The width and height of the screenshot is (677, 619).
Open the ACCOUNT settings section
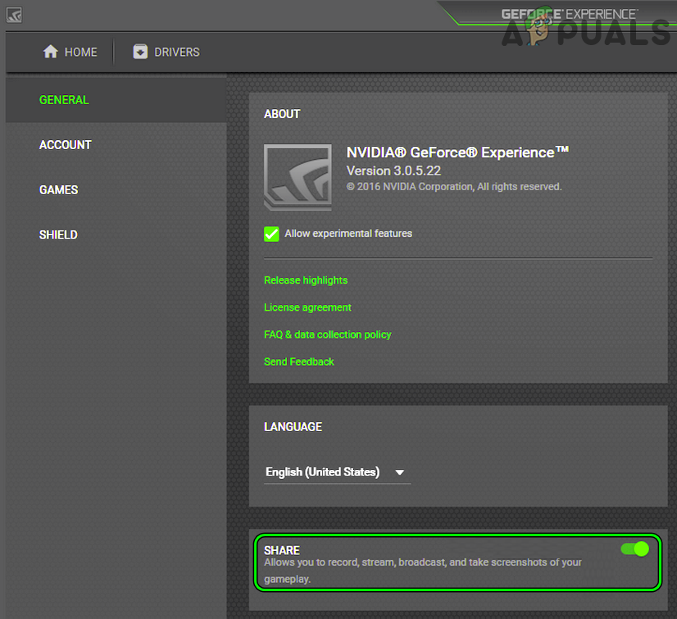coord(66,145)
